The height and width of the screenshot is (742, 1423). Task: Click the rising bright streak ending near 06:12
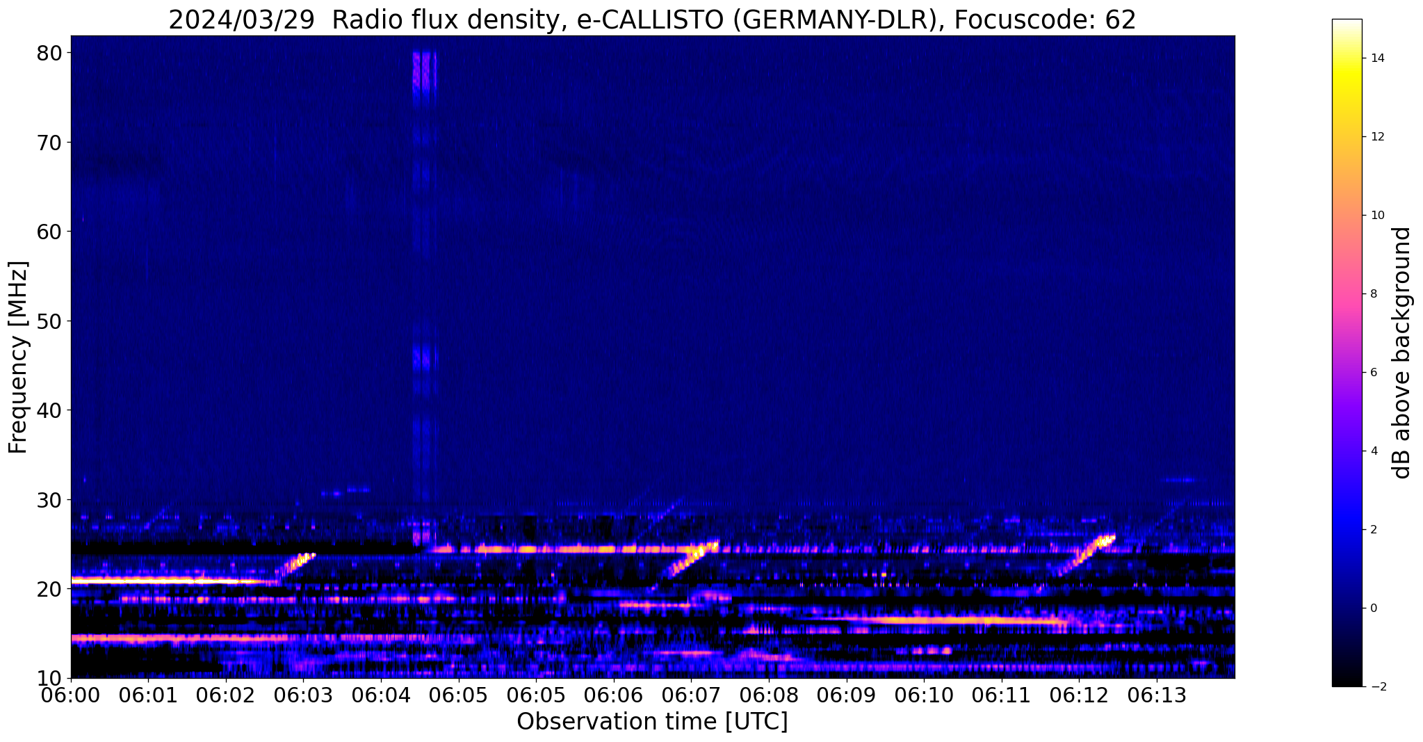pos(1086,554)
